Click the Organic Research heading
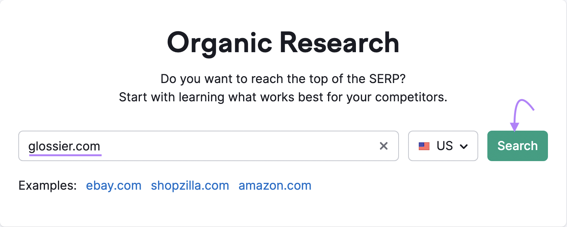567x227 pixels. [283, 43]
